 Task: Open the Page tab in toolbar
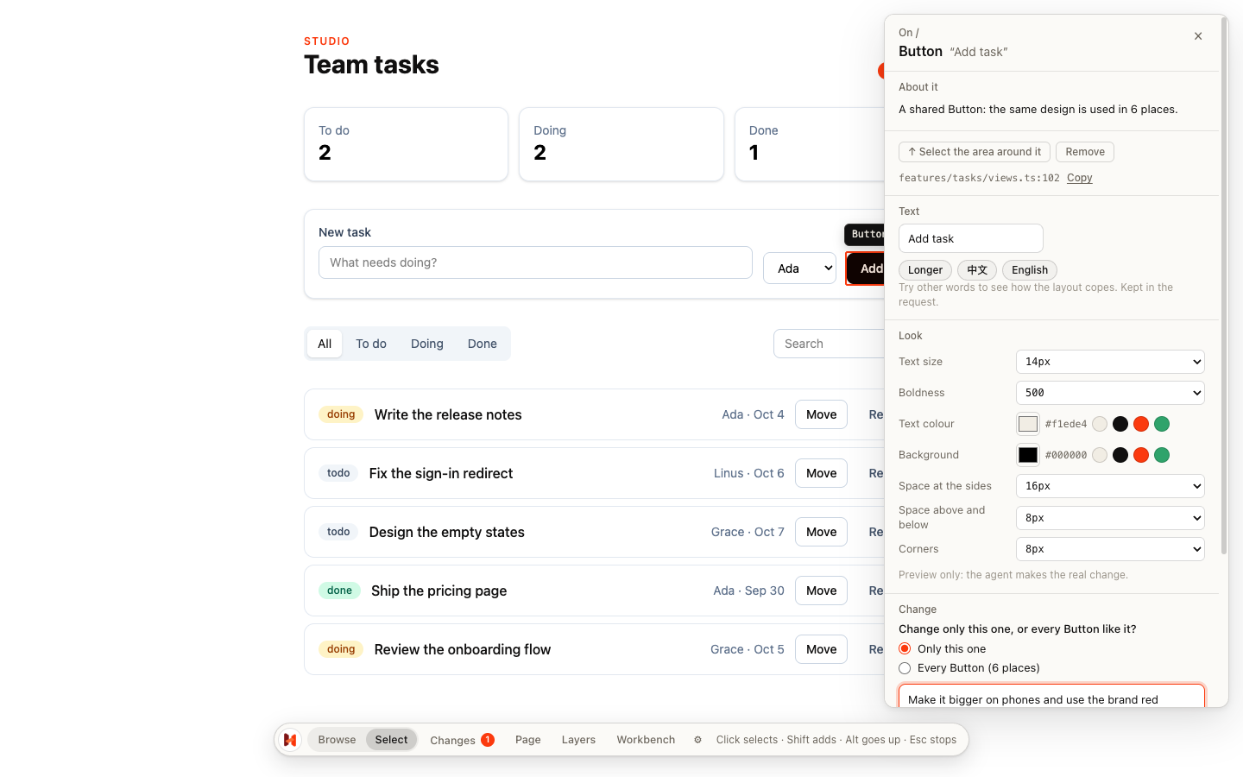[528, 740]
